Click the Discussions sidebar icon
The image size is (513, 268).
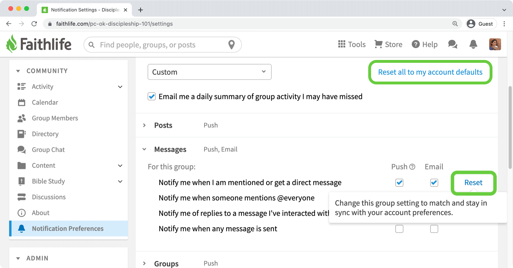(x=22, y=197)
